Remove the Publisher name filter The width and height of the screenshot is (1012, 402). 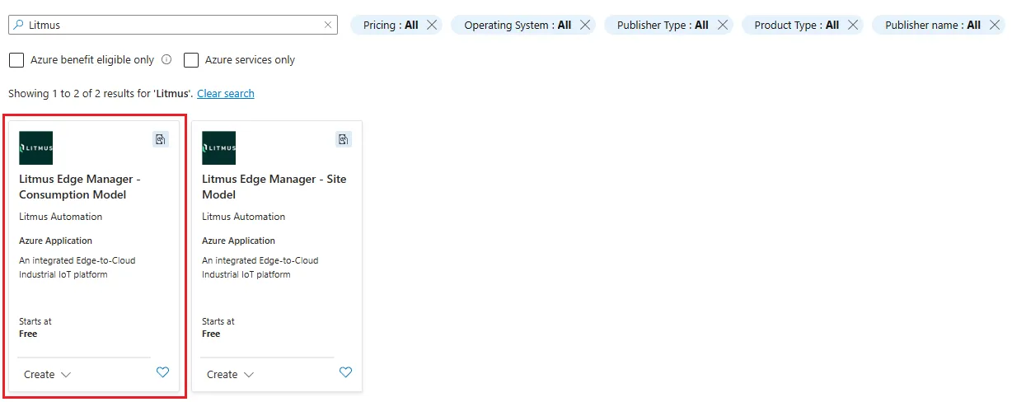pos(995,25)
